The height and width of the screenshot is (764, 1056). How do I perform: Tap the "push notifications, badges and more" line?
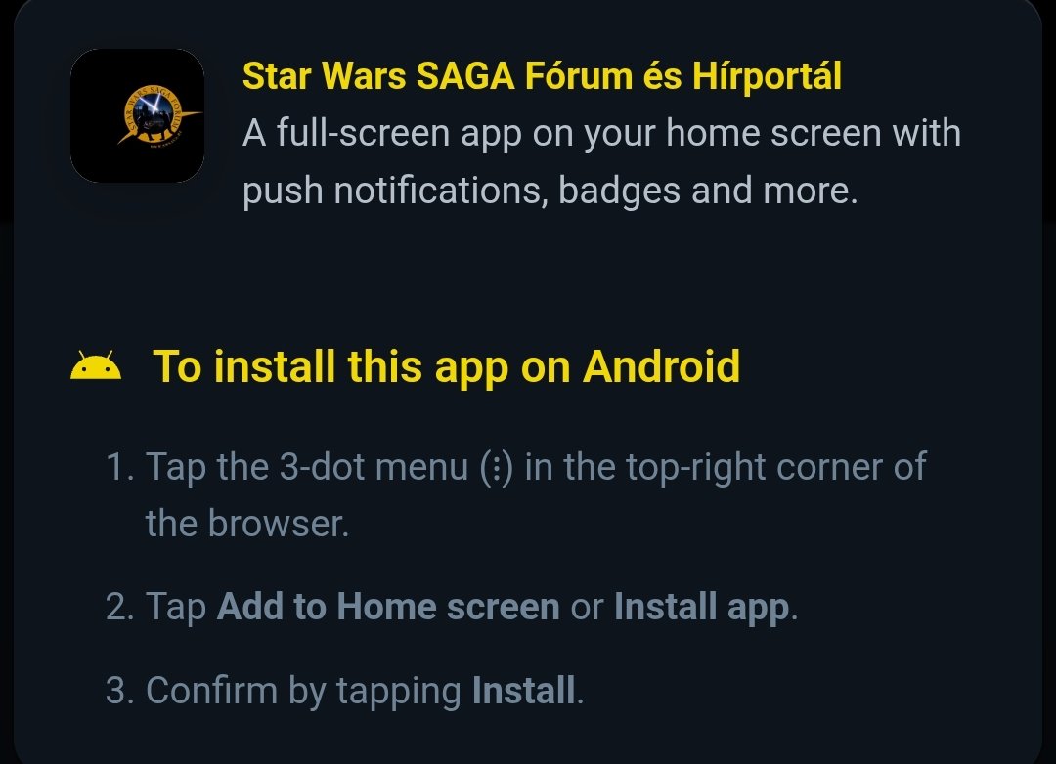(x=550, y=191)
